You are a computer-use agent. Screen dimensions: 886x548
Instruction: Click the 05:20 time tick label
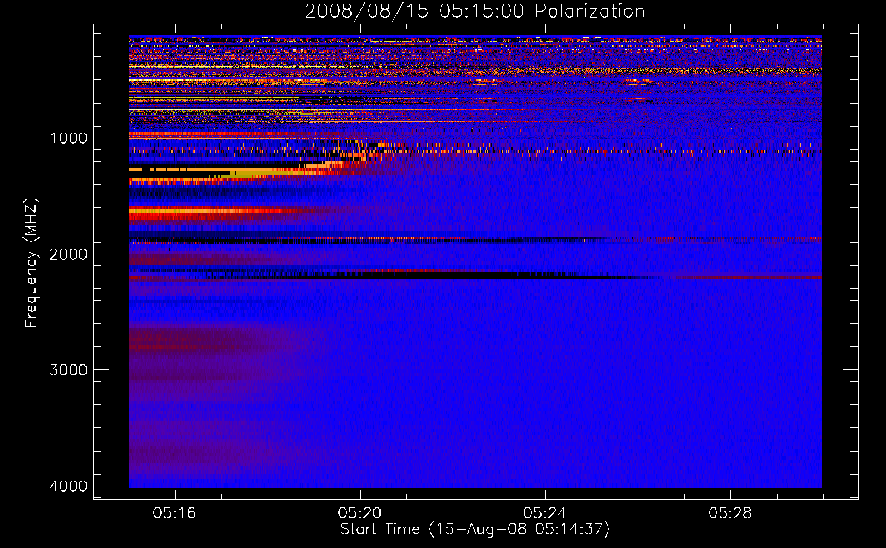click(360, 513)
